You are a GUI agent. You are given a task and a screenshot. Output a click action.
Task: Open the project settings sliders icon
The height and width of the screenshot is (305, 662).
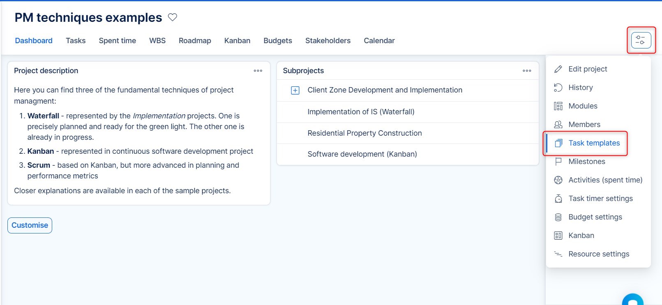641,40
